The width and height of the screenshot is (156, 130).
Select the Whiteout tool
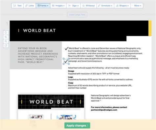click(x=89, y=6)
